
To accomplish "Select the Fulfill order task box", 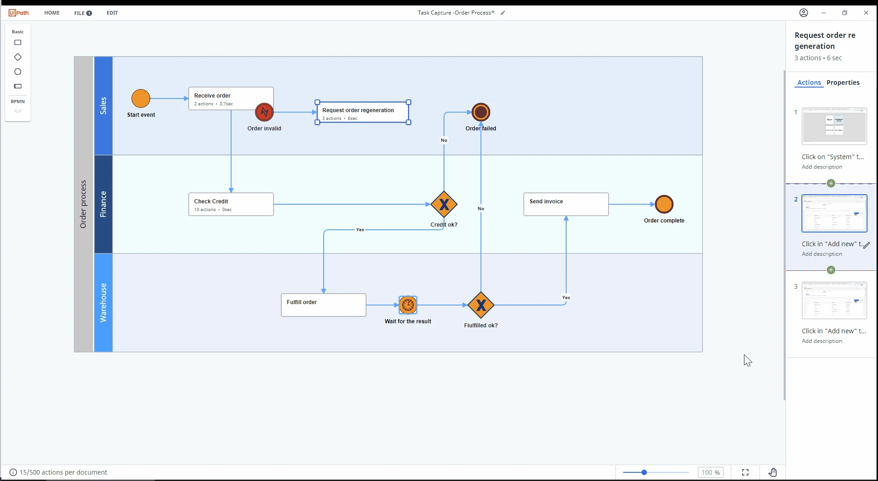I will click(324, 305).
